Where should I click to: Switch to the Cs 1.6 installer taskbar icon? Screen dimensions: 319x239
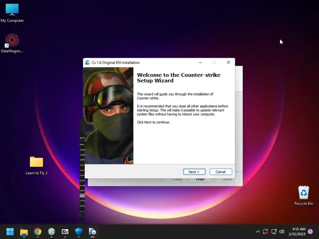pyautogui.click(x=92, y=232)
